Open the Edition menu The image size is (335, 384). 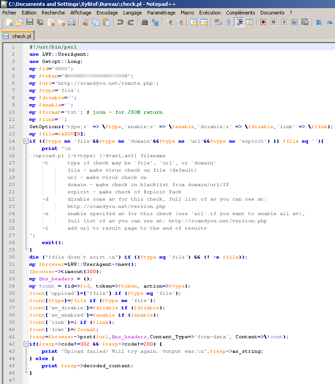[x=29, y=13]
